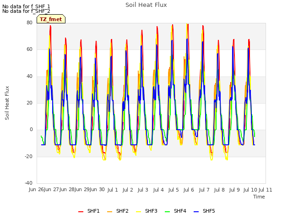Select the SHF4 legend entry
Image resolution: width=293 pixels, height=220 pixels.
click(x=175, y=211)
